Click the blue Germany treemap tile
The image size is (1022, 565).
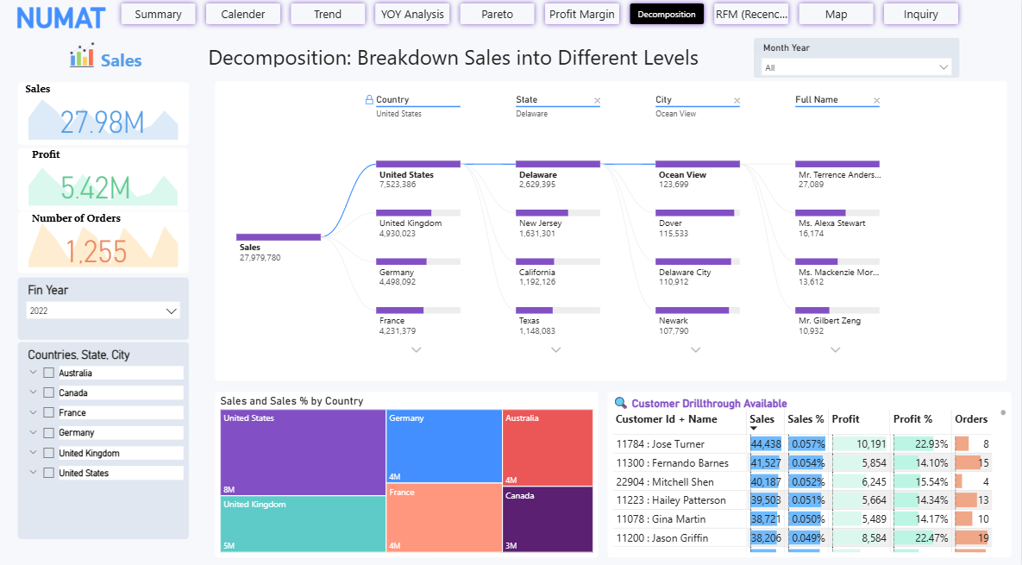coord(444,446)
